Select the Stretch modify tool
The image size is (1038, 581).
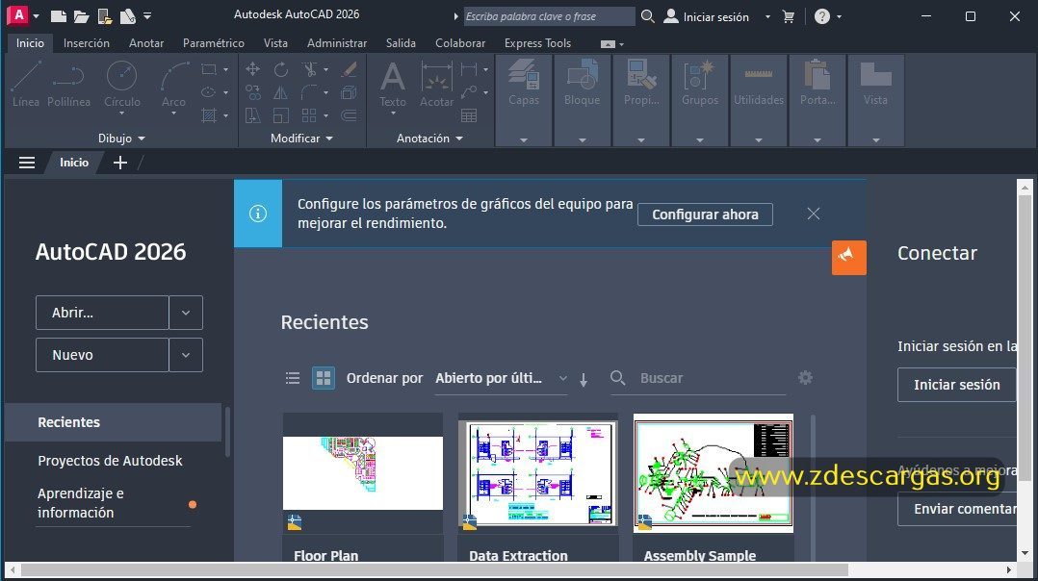point(252,115)
